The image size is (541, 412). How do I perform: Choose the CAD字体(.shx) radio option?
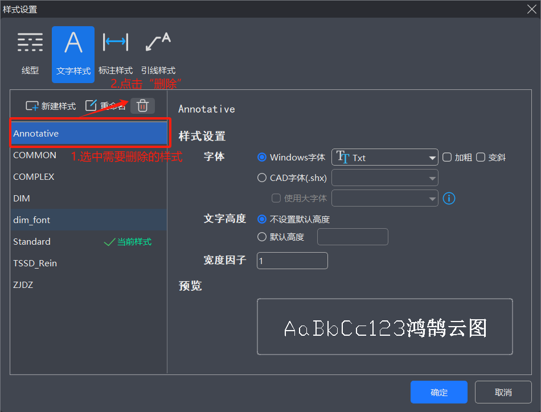pos(262,178)
